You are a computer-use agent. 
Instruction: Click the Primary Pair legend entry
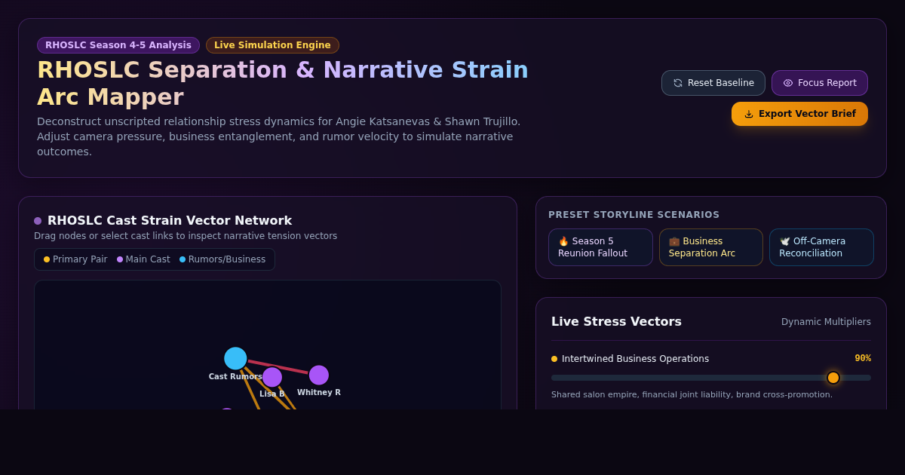coord(75,259)
